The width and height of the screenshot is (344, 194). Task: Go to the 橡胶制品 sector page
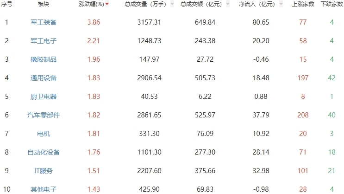44,59
